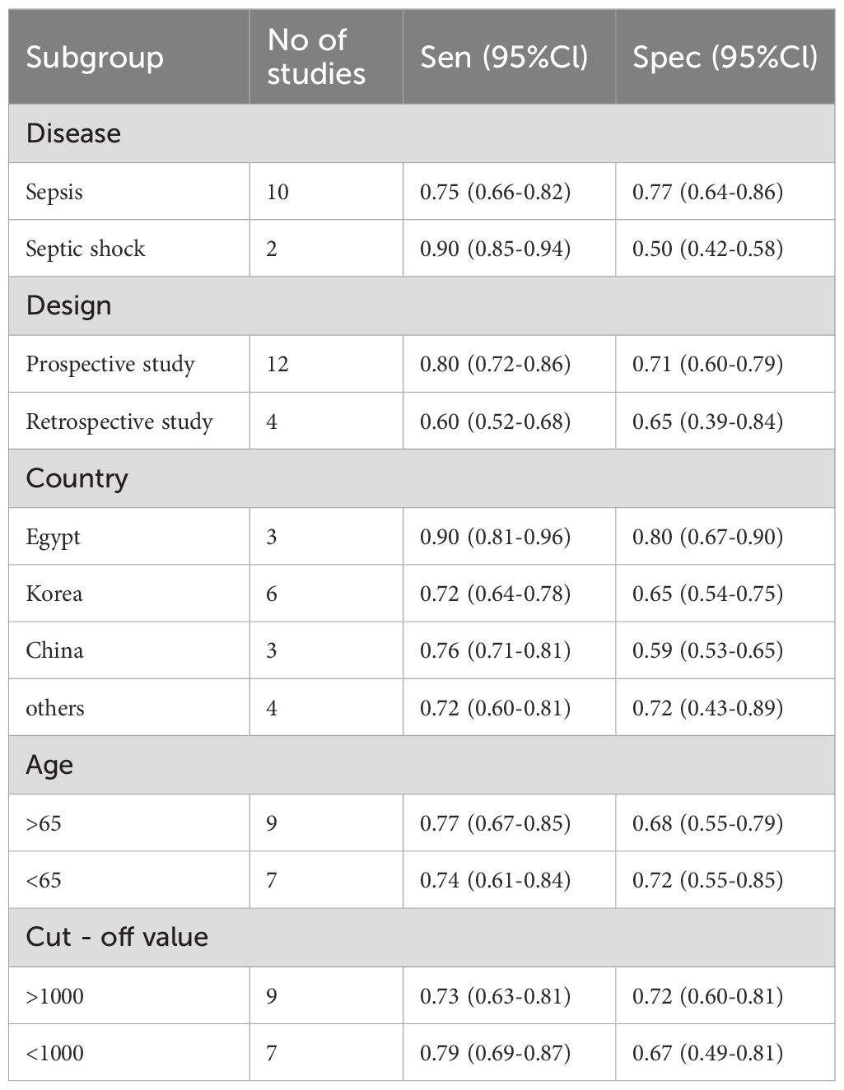The width and height of the screenshot is (844, 1090).
Task: Click the Septic shock row label
Action: 86,249
